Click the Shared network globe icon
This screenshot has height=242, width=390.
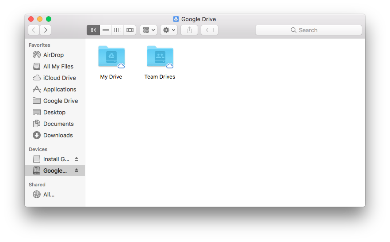click(x=37, y=194)
